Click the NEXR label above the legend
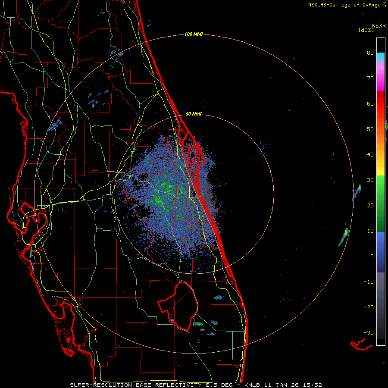The width and height of the screenshot is (388, 388). (379, 26)
